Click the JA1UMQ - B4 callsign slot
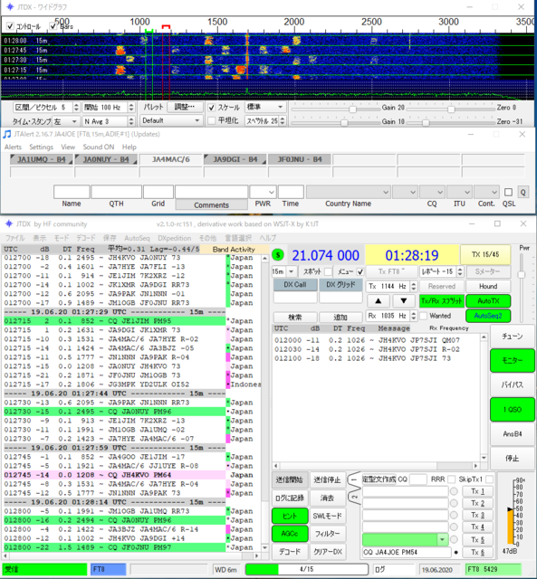 [x=42, y=159]
